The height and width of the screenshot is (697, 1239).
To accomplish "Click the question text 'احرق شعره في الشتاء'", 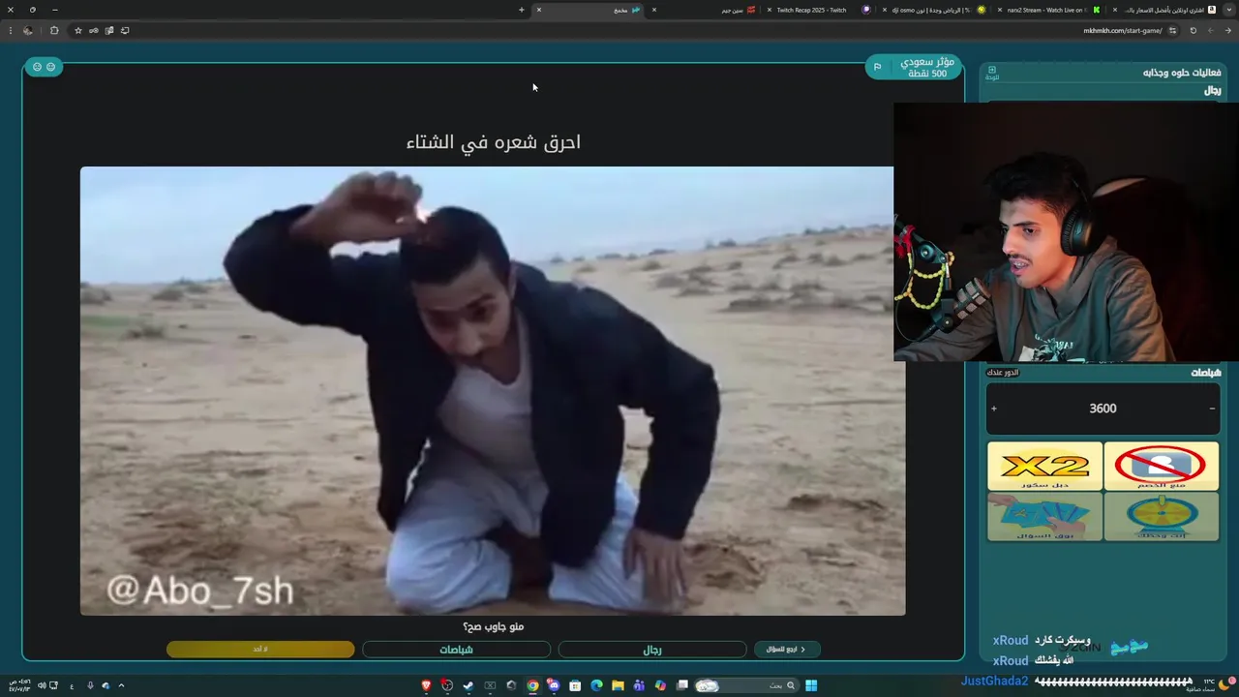I will click(493, 142).
